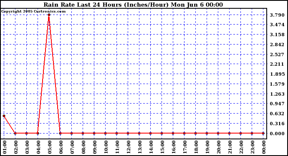The height and width of the screenshot is (156, 288).
Task: Click the y-axis label 2.842
Action: 277,45
